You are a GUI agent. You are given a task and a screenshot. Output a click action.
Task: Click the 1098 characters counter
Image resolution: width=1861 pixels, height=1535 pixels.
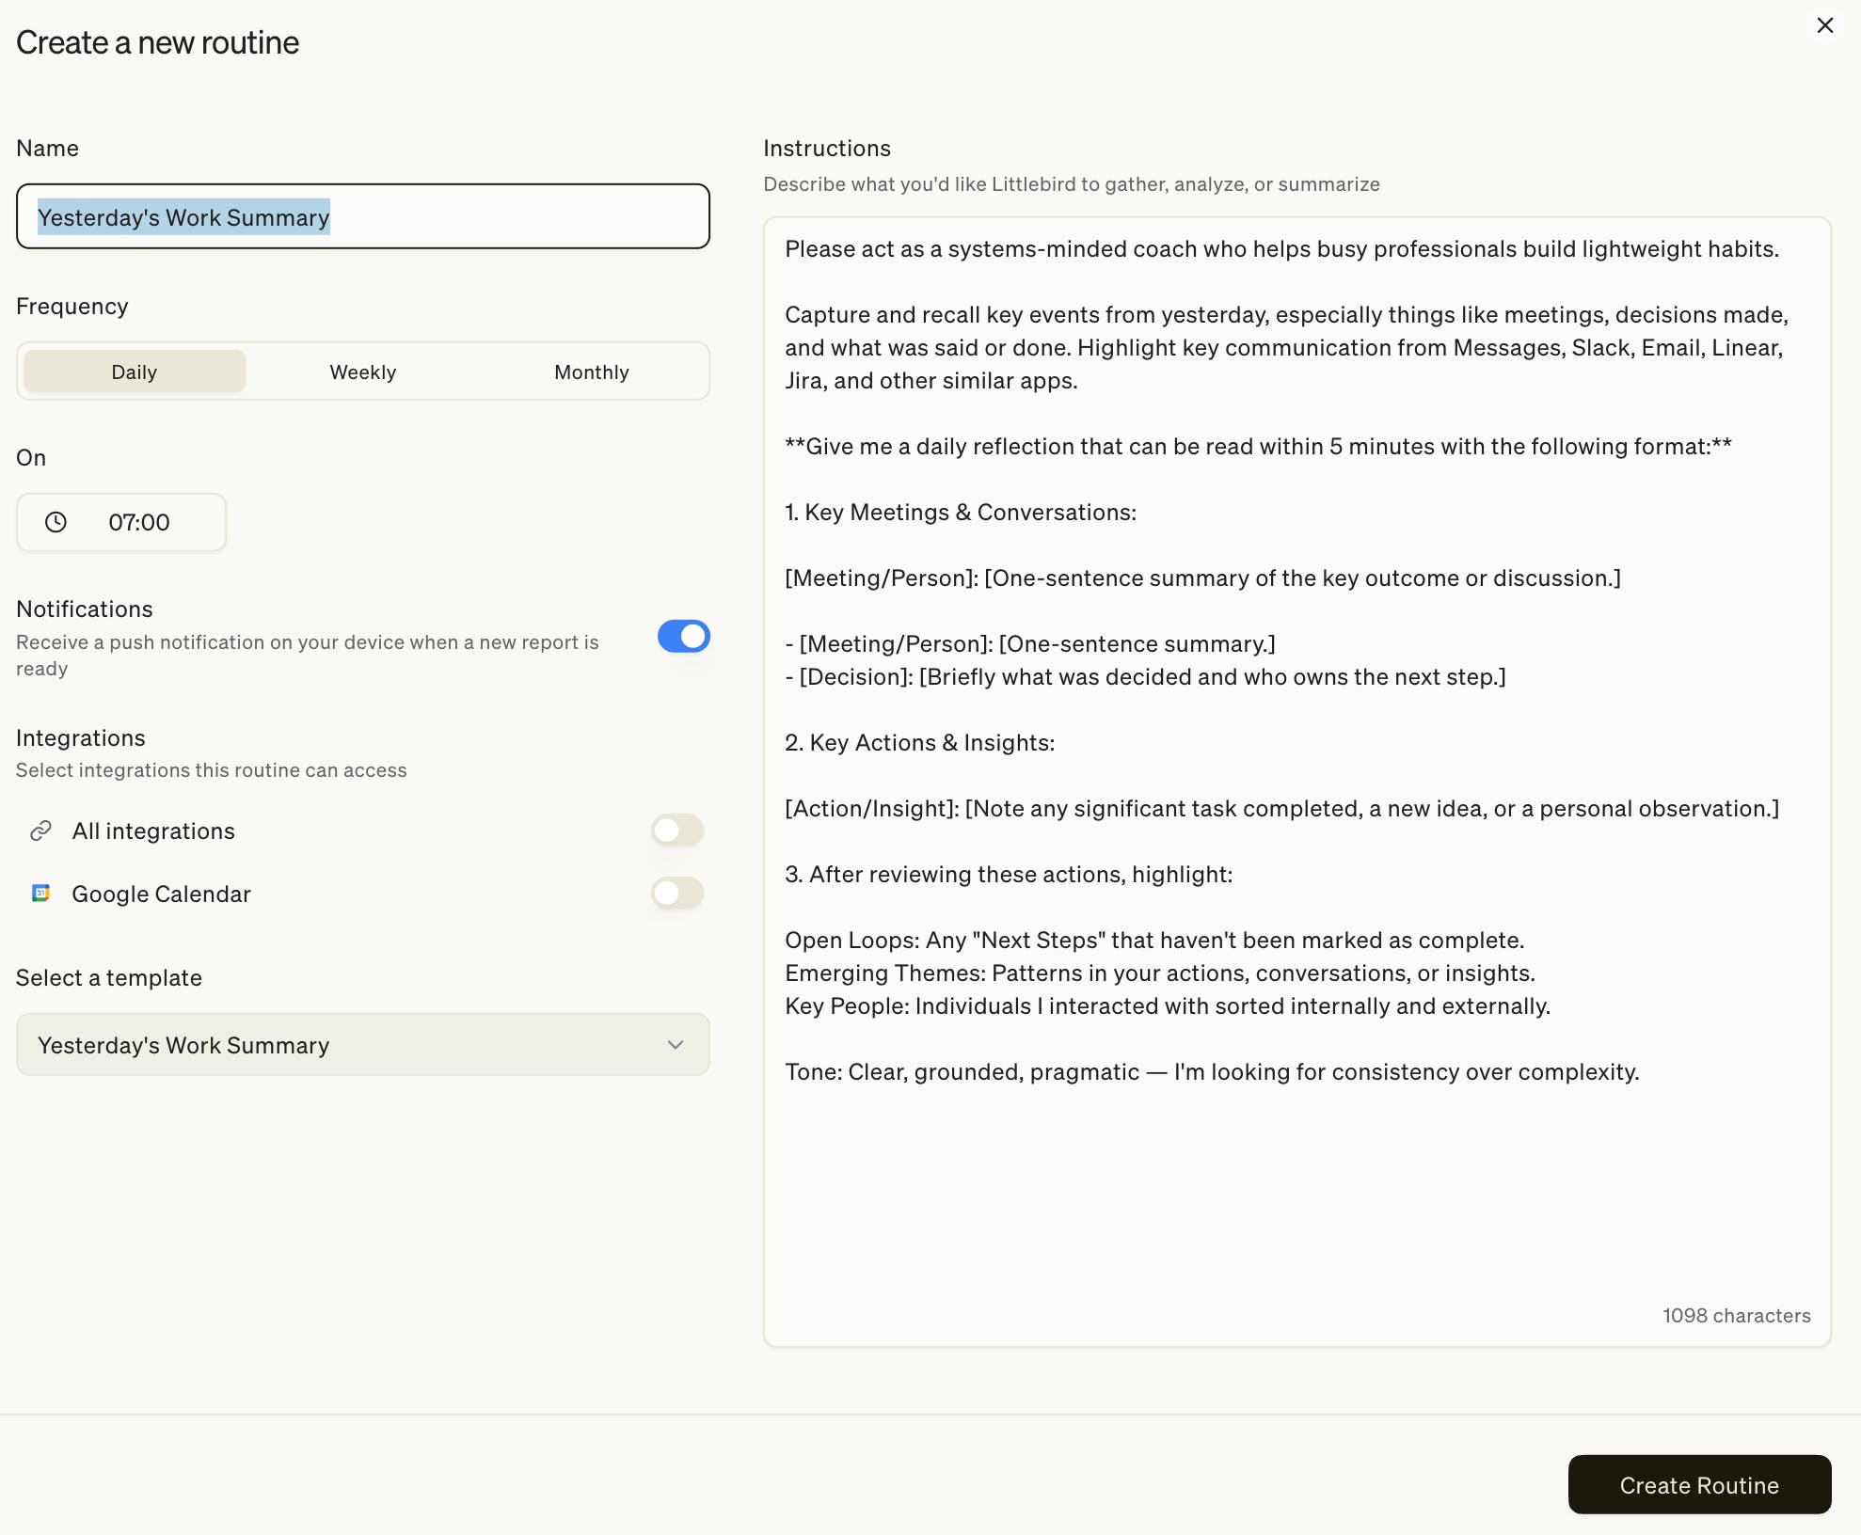point(1736,1315)
